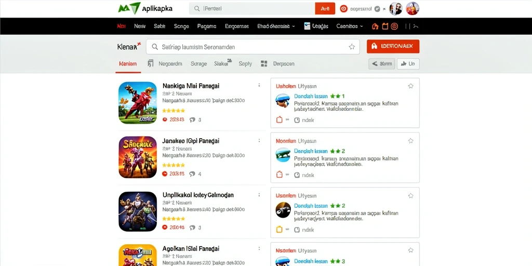
Task: Select the Songe menu item
Action: (x=181, y=26)
